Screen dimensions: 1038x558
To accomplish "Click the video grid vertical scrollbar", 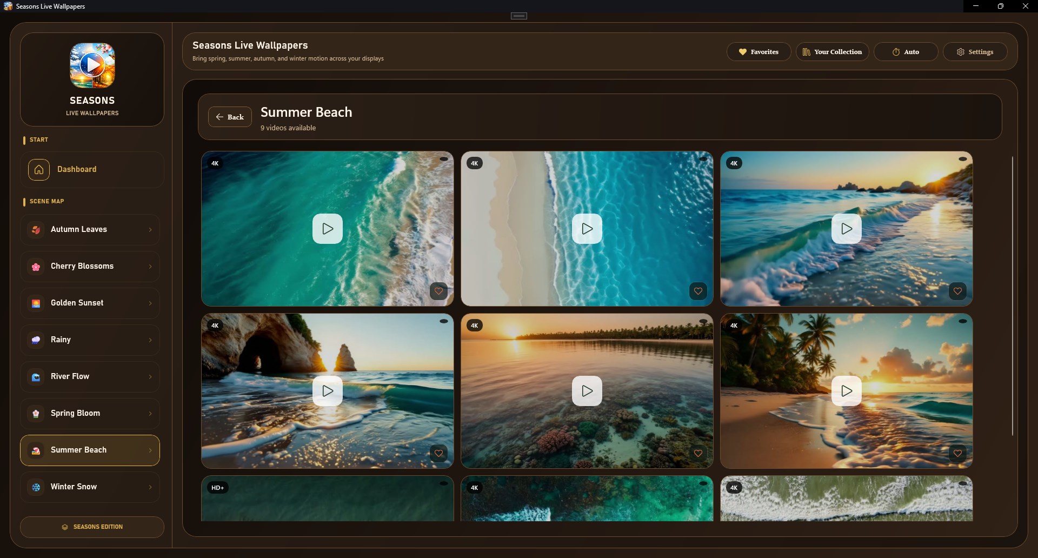I will pos(1013,296).
